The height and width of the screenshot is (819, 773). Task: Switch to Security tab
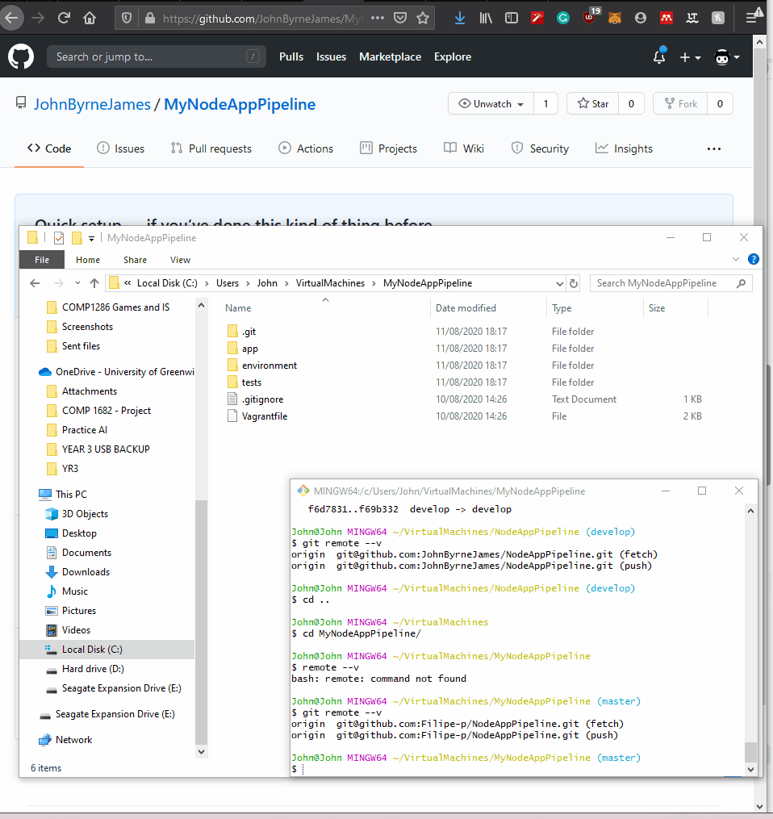(x=540, y=148)
